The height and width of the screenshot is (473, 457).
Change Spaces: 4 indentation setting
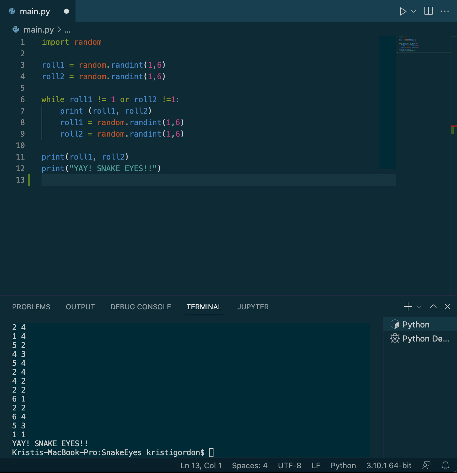pyautogui.click(x=250, y=465)
